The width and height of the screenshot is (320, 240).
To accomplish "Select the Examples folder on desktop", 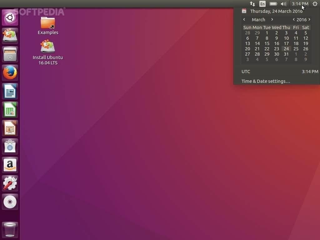I will [48, 26].
